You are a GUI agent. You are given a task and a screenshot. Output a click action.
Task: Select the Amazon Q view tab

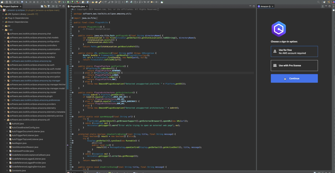[x=265, y=6]
